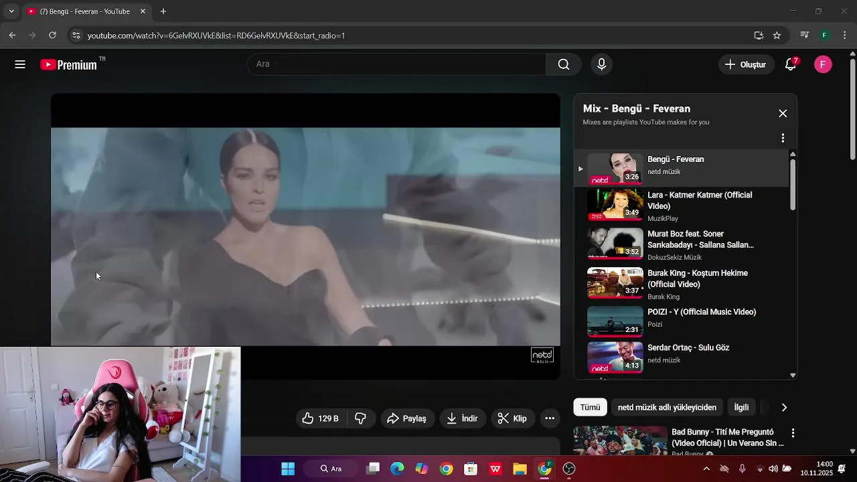Open the notifications bell

click(791, 64)
